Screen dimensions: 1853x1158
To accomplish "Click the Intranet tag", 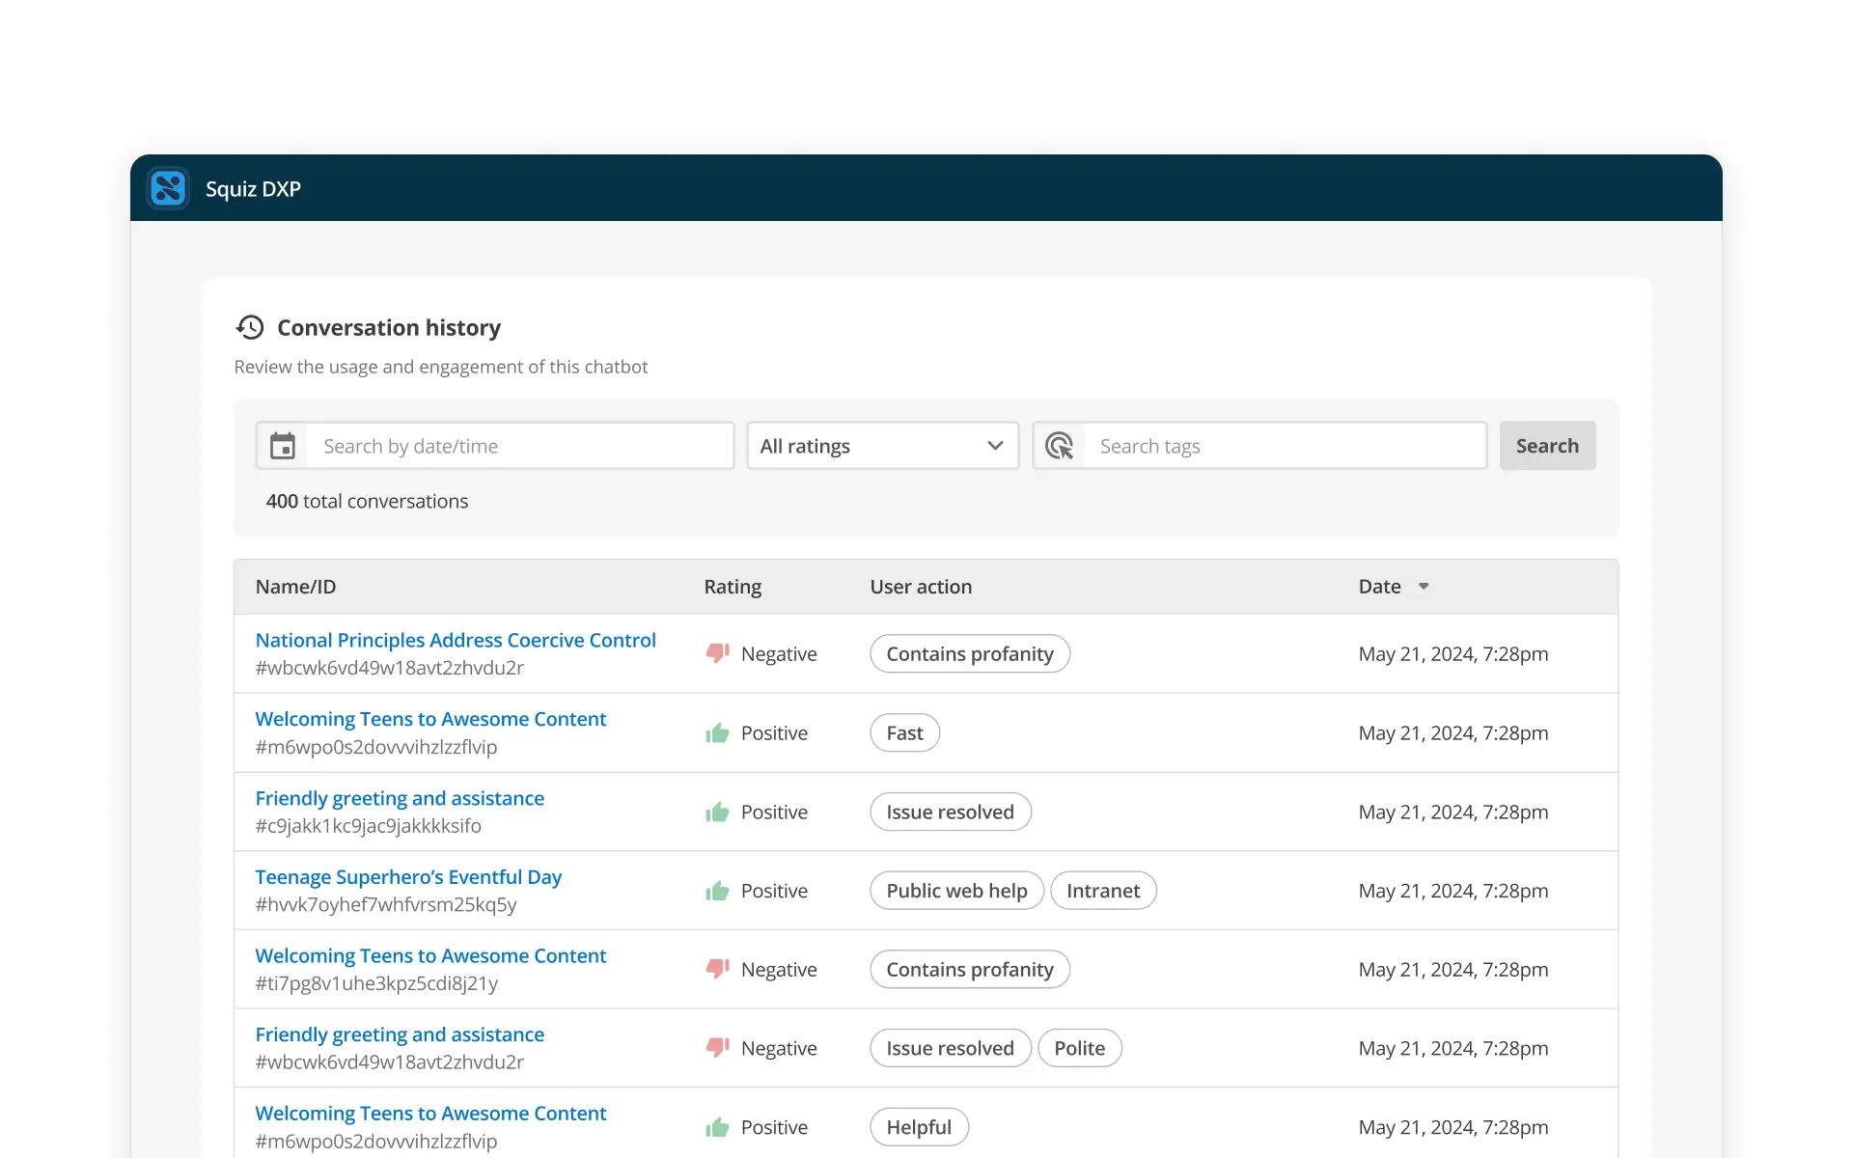I will pyautogui.click(x=1103, y=891).
